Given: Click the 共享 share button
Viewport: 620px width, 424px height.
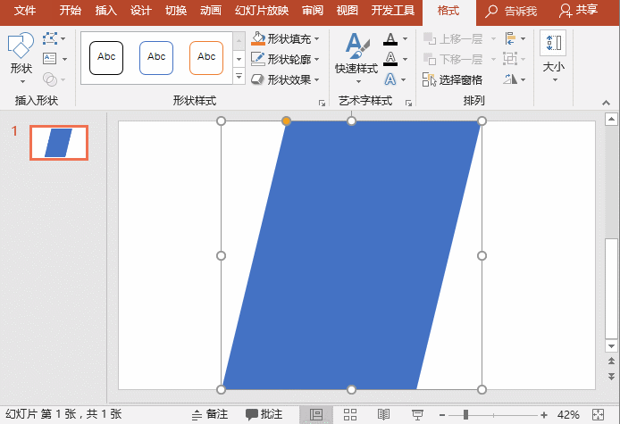Looking at the screenshot, I should tap(579, 11).
